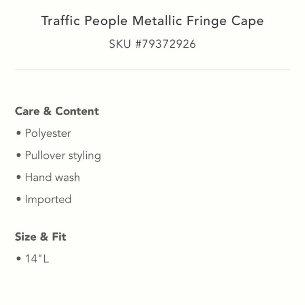
Task: Click the bullet before Imported
Action: 19,199
